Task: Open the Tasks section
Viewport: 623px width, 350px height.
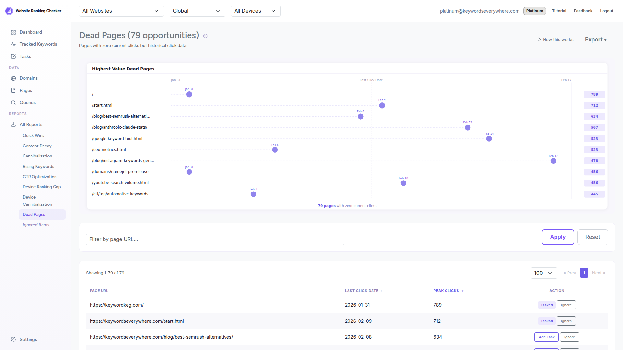Action: click(x=25, y=56)
